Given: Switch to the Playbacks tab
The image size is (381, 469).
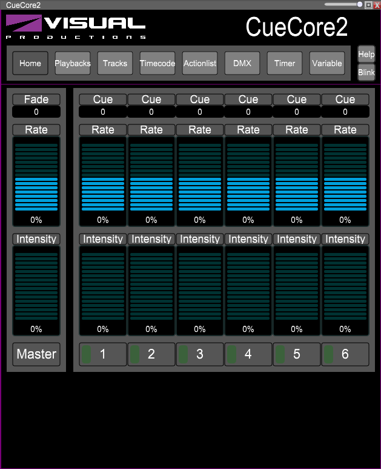Looking at the screenshot, I should [x=73, y=63].
